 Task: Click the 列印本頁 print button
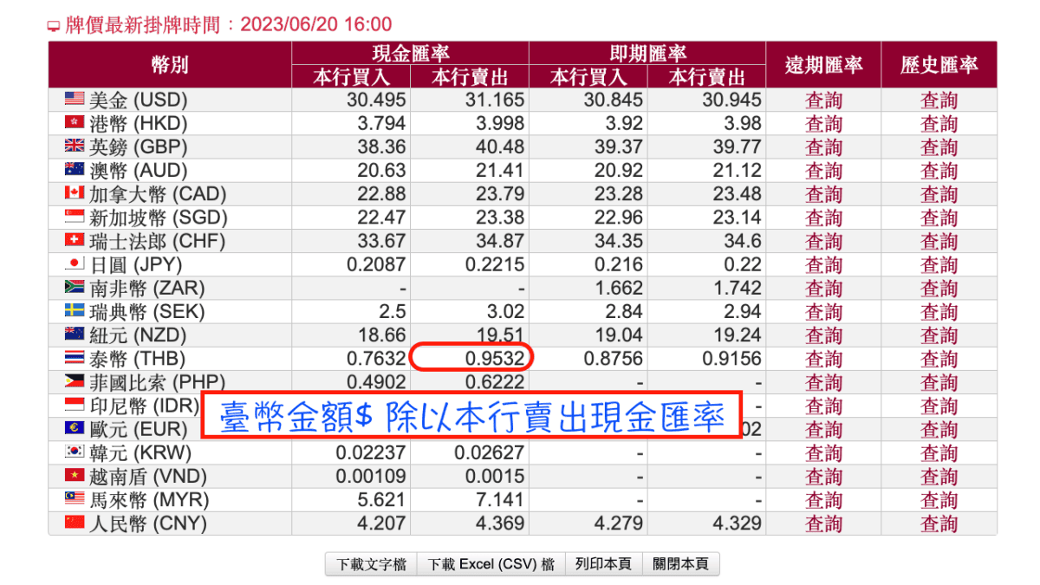[x=602, y=563]
